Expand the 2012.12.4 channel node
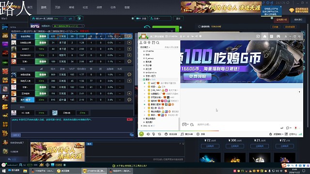 141,126
